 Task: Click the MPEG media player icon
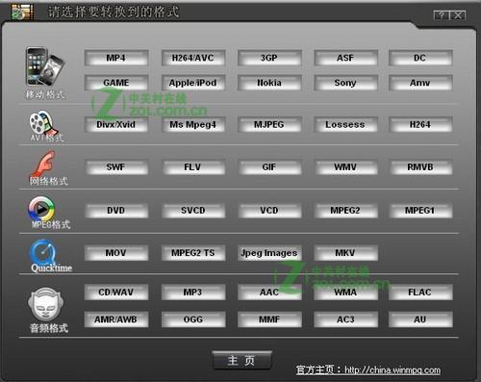click(41, 209)
